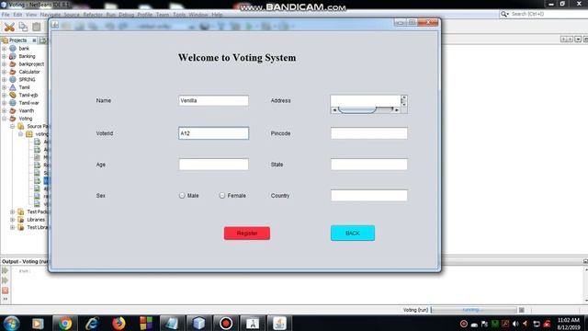The width and height of the screenshot is (588, 331).
Task: Click the Voting project icon in Projects tree
Action: click(x=13, y=119)
